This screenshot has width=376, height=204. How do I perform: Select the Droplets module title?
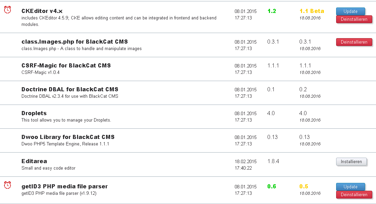pos(34,113)
